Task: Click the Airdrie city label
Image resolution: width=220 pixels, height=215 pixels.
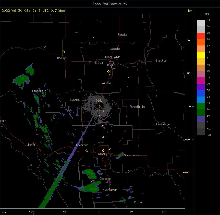Action: point(103,137)
